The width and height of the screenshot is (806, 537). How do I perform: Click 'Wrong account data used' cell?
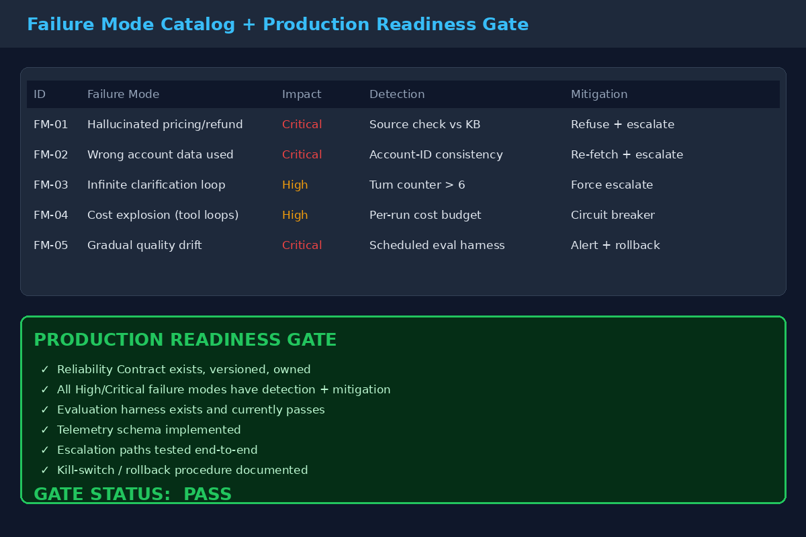[161, 155]
